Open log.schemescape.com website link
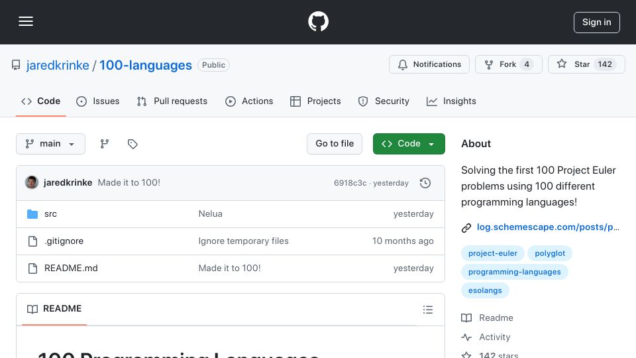The width and height of the screenshot is (636, 358). [x=548, y=227]
